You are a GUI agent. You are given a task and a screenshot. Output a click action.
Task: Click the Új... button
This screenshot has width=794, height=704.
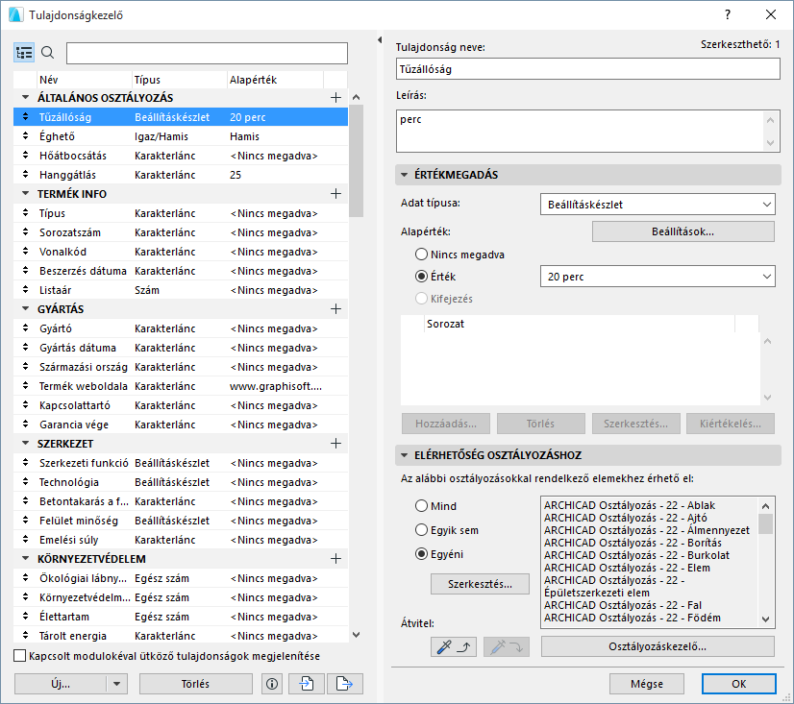61,684
